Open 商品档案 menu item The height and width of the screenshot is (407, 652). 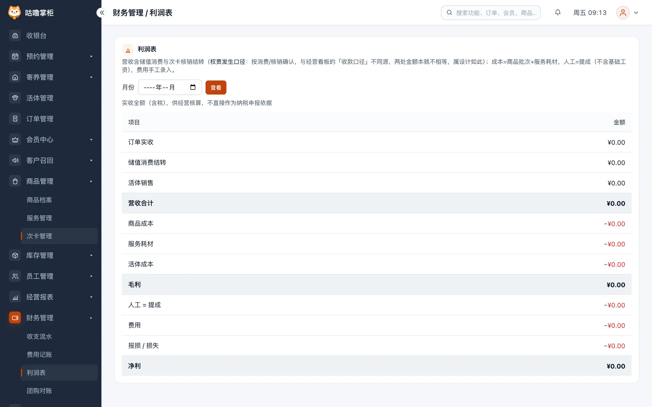[x=59, y=200]
